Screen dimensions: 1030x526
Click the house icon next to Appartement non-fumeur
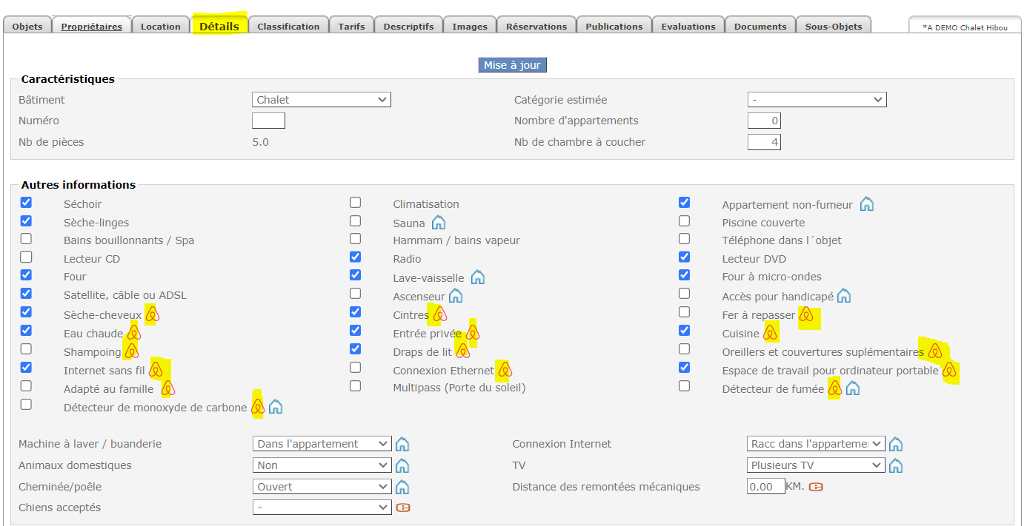click(x=866, y=204)
